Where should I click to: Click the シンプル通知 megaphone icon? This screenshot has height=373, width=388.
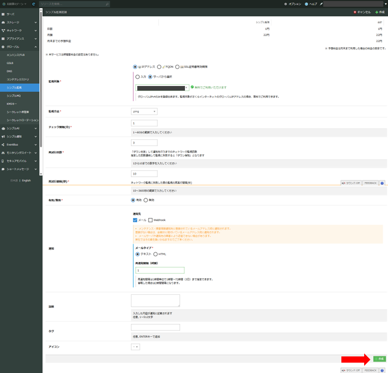point(3,136)
